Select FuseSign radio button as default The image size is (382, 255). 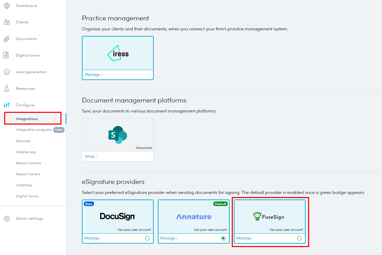[299, 238]
